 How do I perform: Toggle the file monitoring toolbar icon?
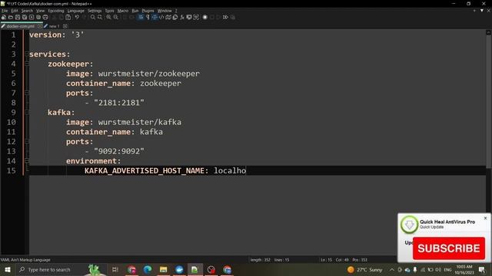(x=196, y=17)
